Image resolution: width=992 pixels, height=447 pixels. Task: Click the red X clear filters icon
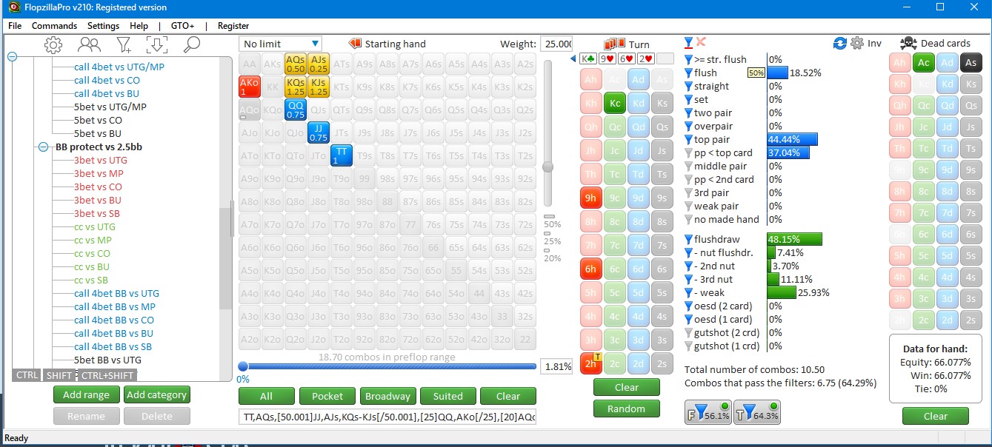[x=701, y=42]
